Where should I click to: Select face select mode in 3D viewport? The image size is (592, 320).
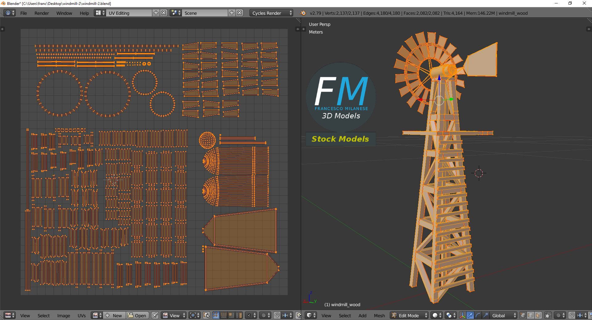[x=538, y=315]
